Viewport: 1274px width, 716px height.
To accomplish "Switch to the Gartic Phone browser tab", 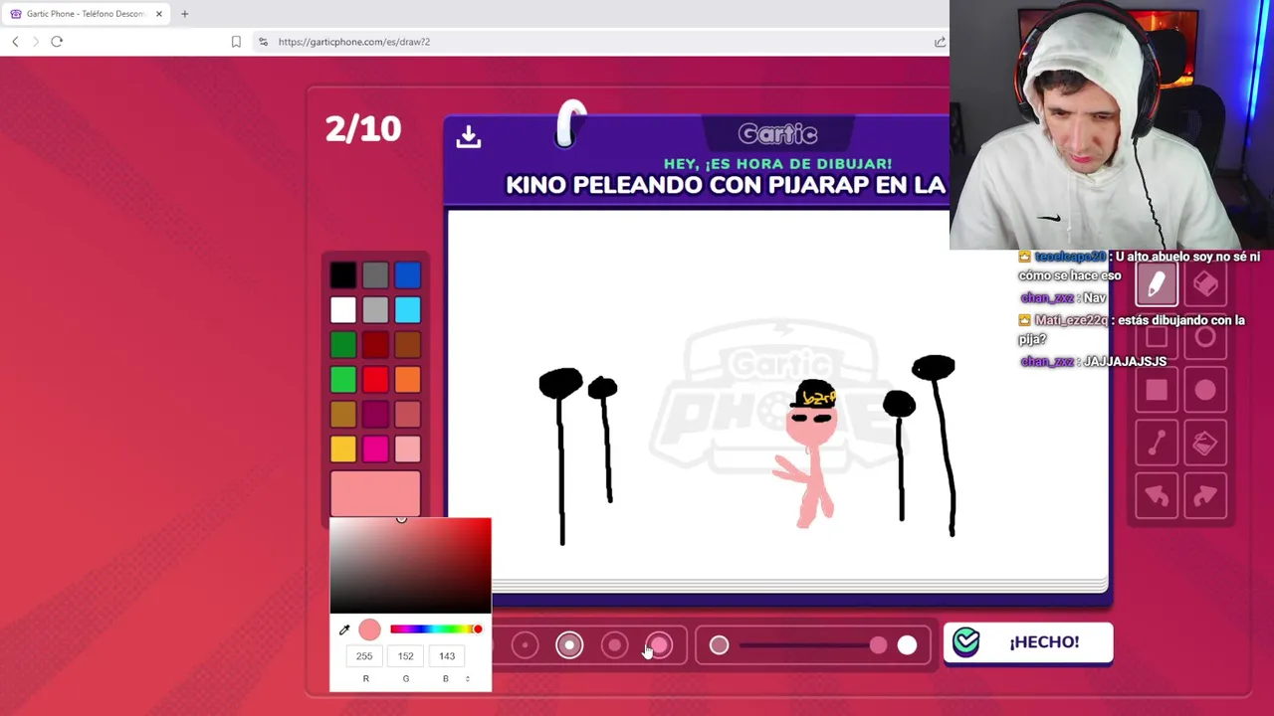I will click(86, 14).
